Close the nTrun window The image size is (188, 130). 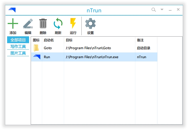point(178,10)
